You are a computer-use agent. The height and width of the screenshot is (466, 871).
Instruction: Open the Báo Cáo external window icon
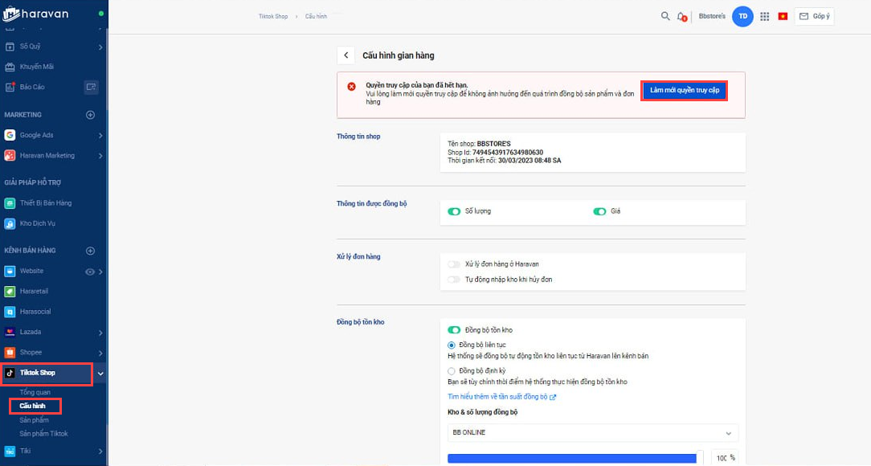[92, 87]
